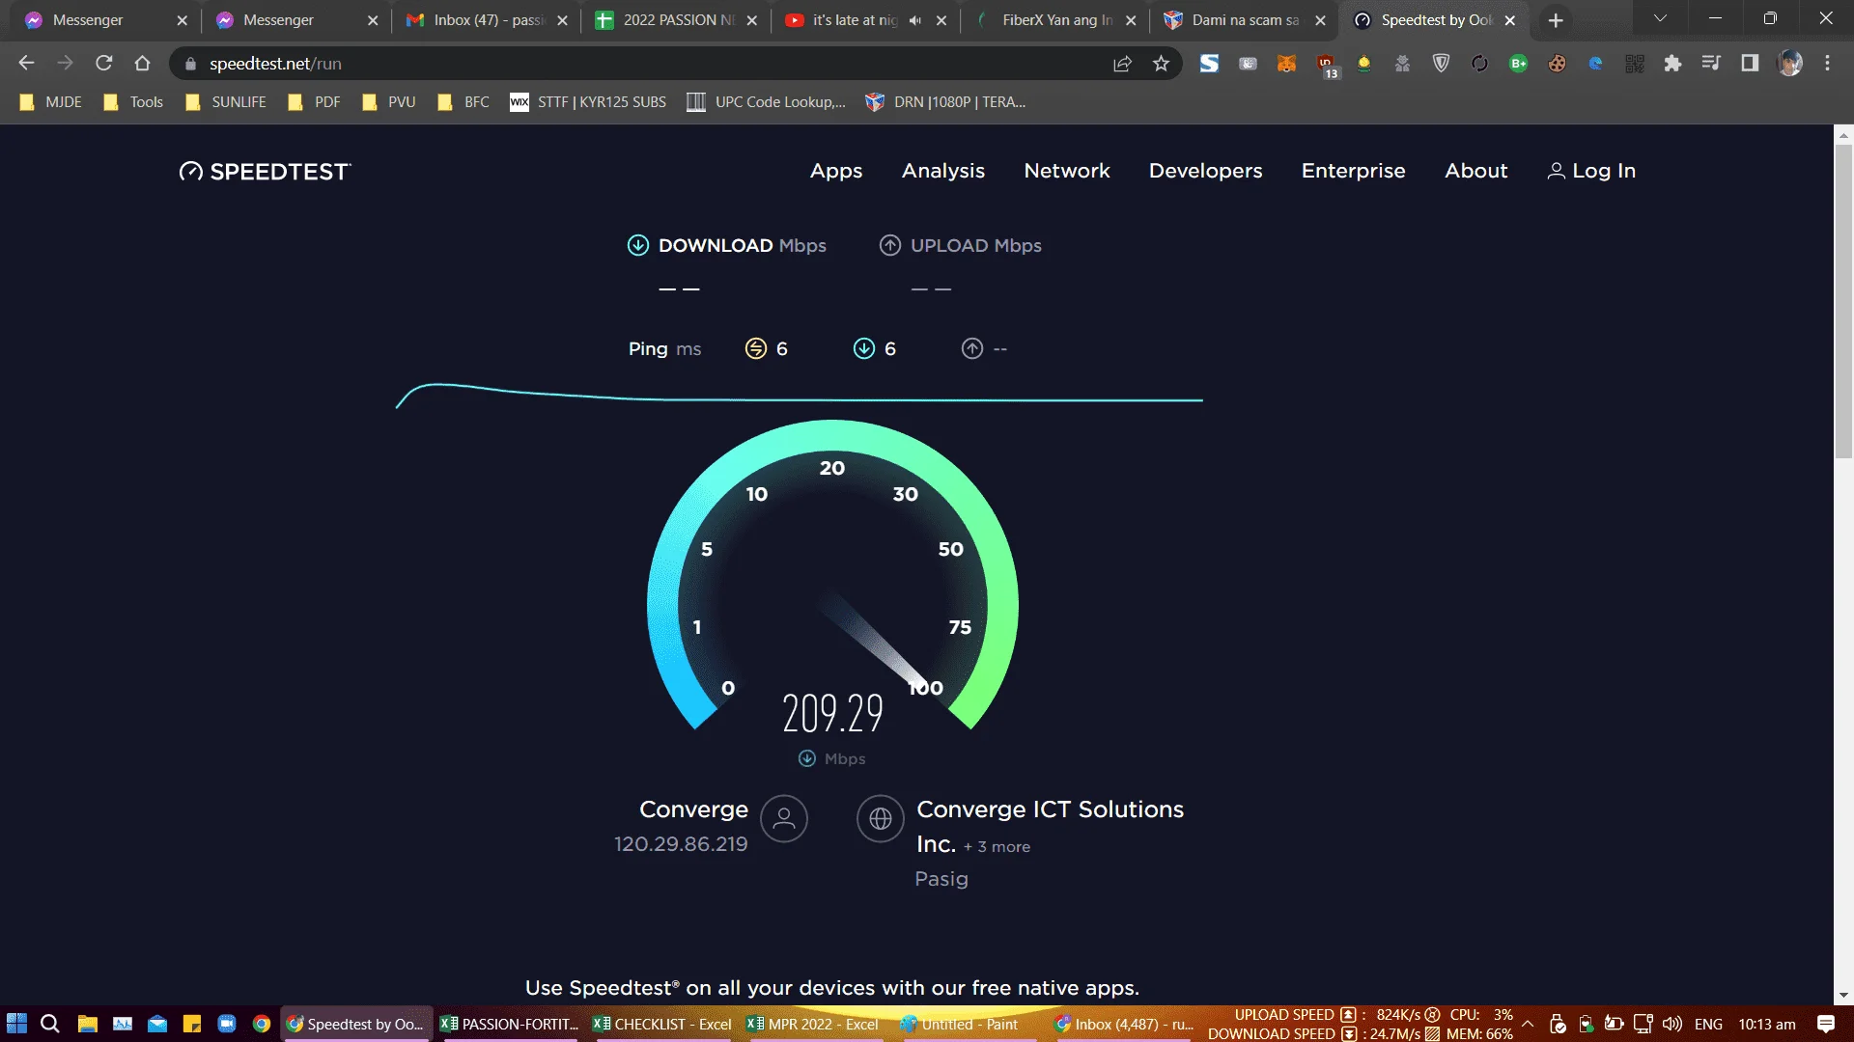Open the MetaMask fox extension

click(x=1286, y=64)
